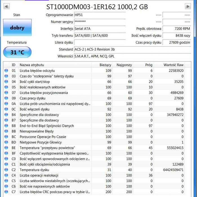Viewport: 197px width, 197px height.
Task: Select 'Temperatura dysku' attribute row
Action: click(94, 170)
